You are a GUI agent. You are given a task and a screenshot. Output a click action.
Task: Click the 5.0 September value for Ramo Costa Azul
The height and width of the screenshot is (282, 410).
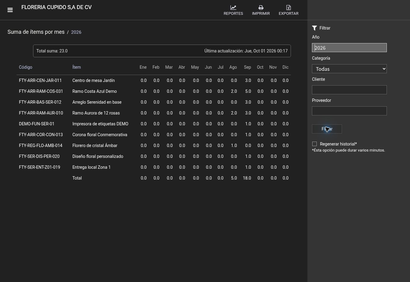point(248,91)
